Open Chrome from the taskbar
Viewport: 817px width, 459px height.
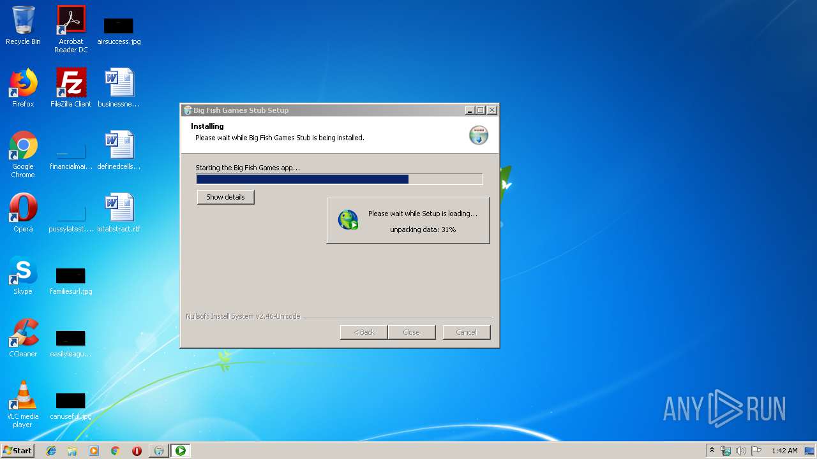[x=116, y=451]
